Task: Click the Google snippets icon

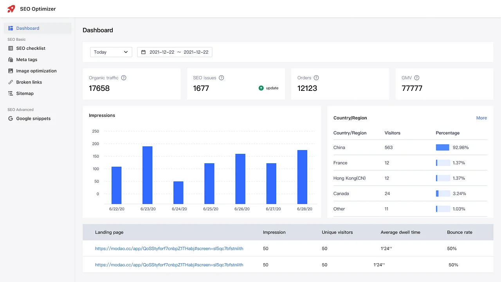Action: [x=11, y=118]
